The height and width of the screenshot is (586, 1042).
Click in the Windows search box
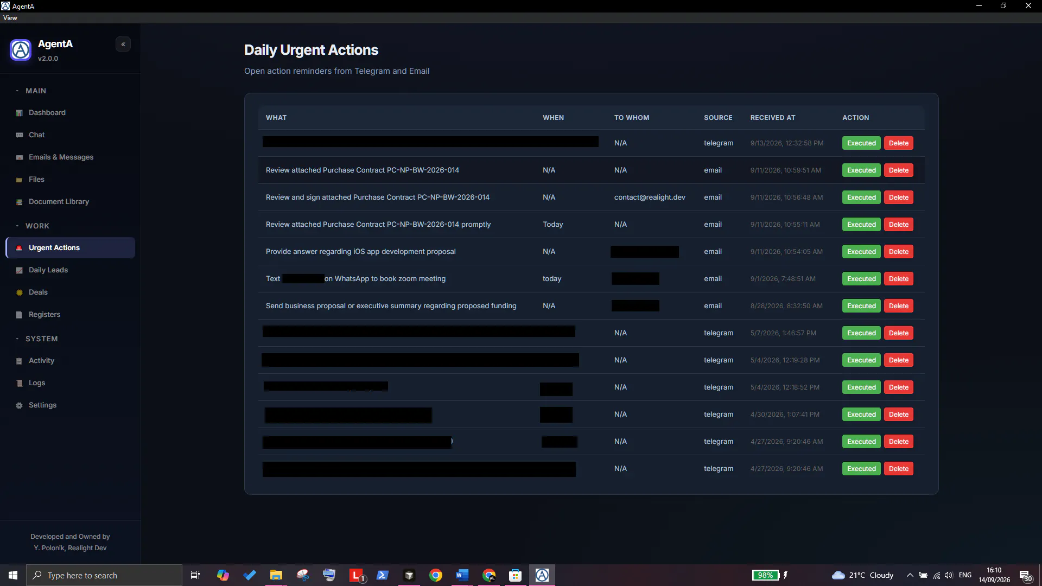point(104,575)
